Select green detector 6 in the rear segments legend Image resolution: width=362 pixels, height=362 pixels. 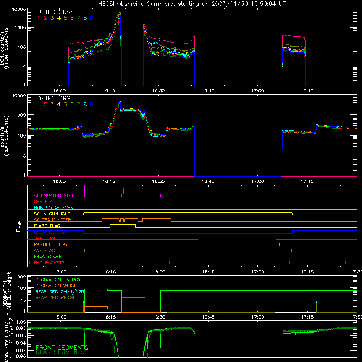pyautogui.click(x=72, y=105)
